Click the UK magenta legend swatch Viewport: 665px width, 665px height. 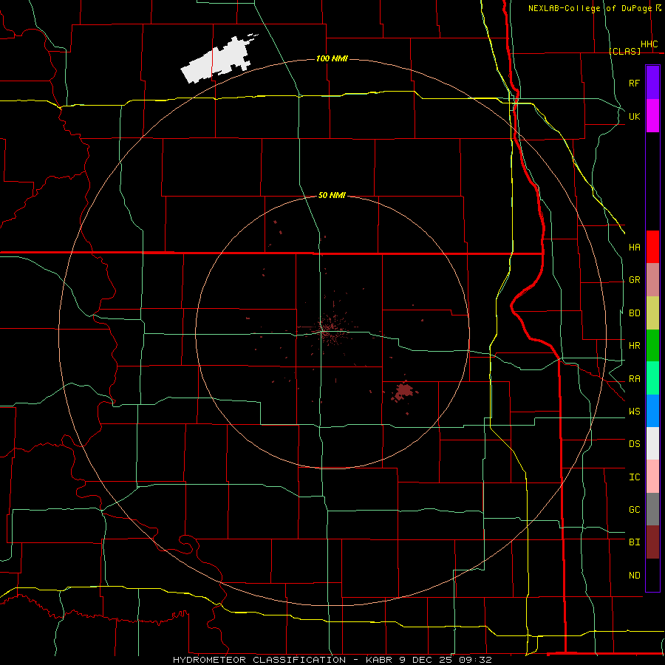652,116
